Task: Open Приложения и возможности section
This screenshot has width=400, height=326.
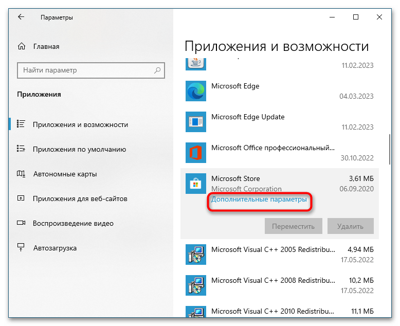Action: pos(80,124)
